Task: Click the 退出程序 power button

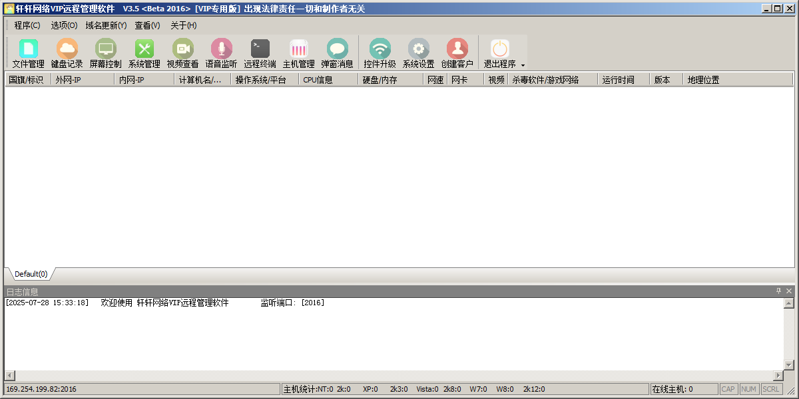Action: (x=499, y=53)
